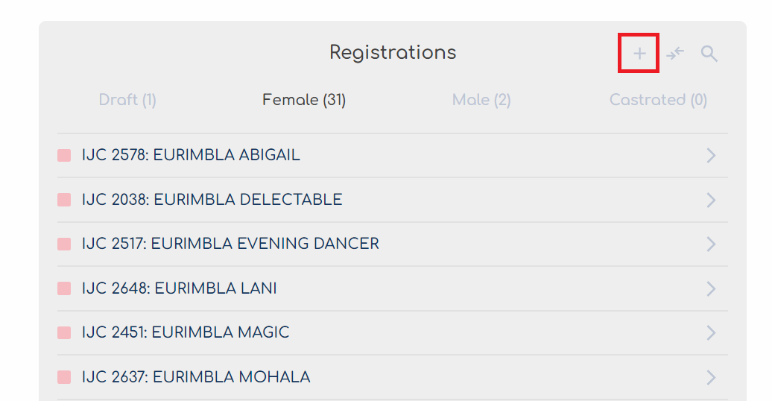Click pink swatch next to IJC 2038
The width and height of the screenshot is (772, 401).
click(64, 200)
